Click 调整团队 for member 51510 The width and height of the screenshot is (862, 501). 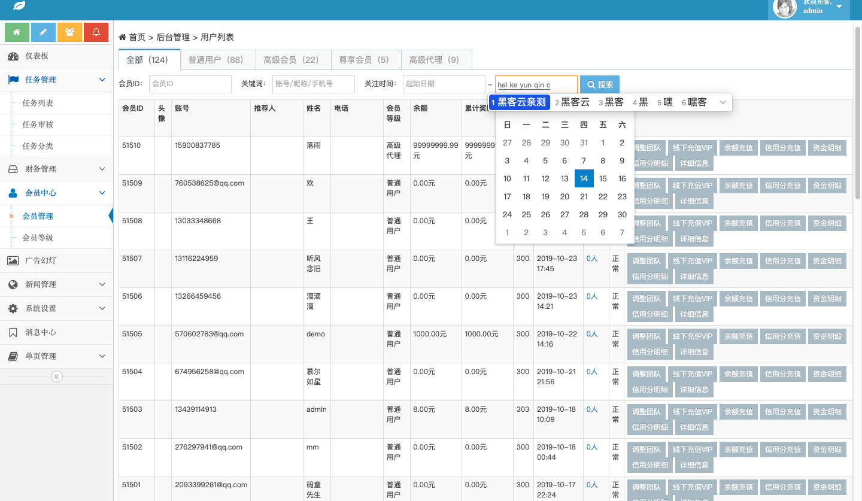tap(646, 148)
